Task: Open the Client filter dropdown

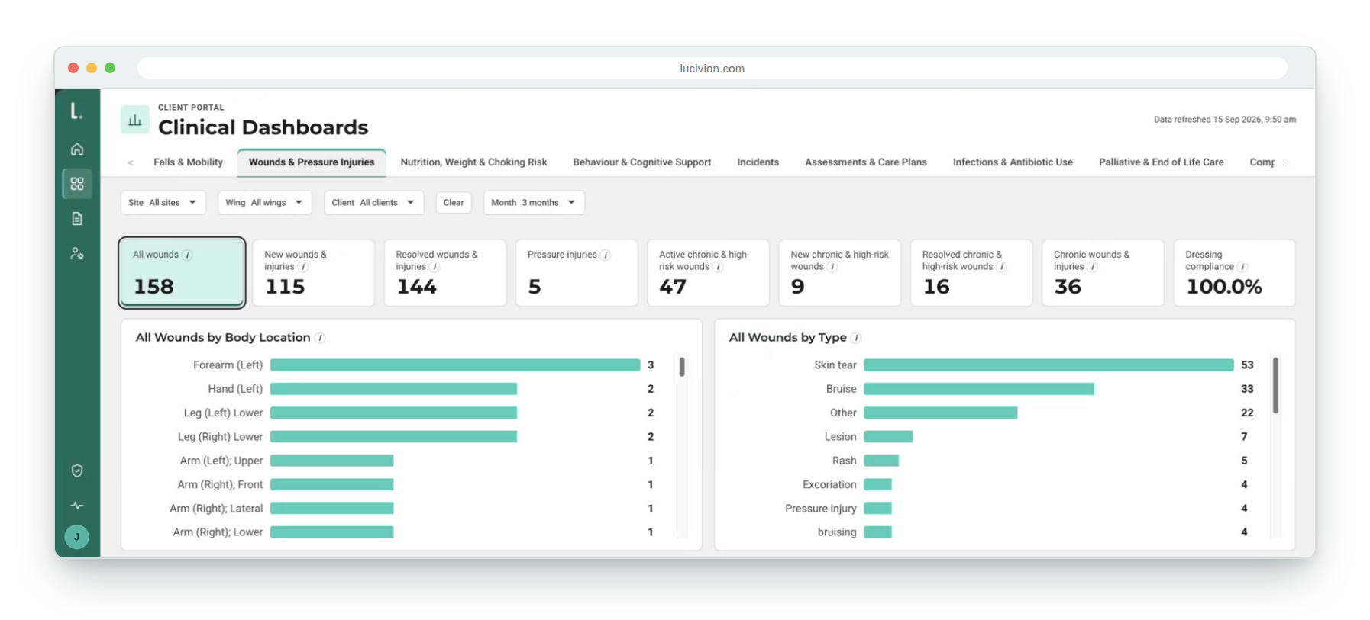Action: (x=373, y=203)
